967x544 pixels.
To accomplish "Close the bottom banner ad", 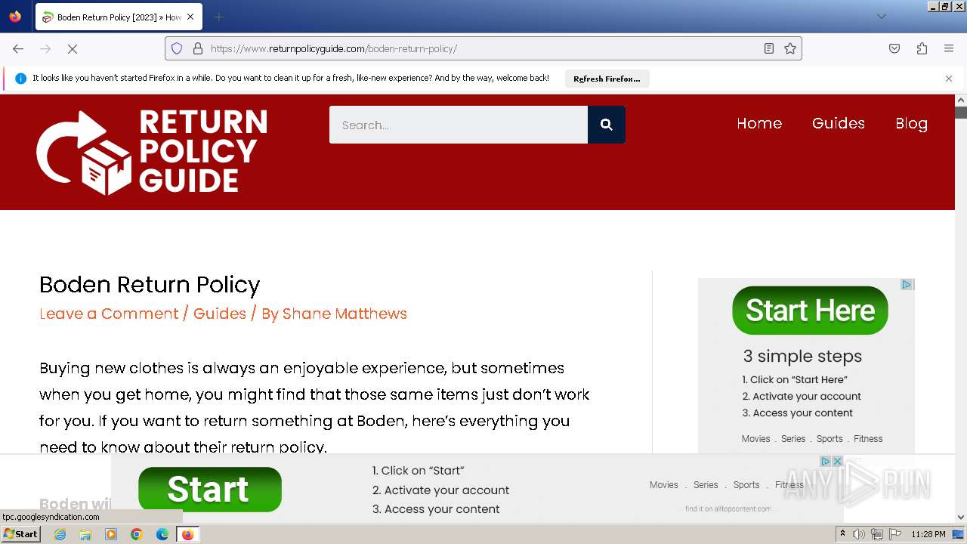I will point(837,461).
